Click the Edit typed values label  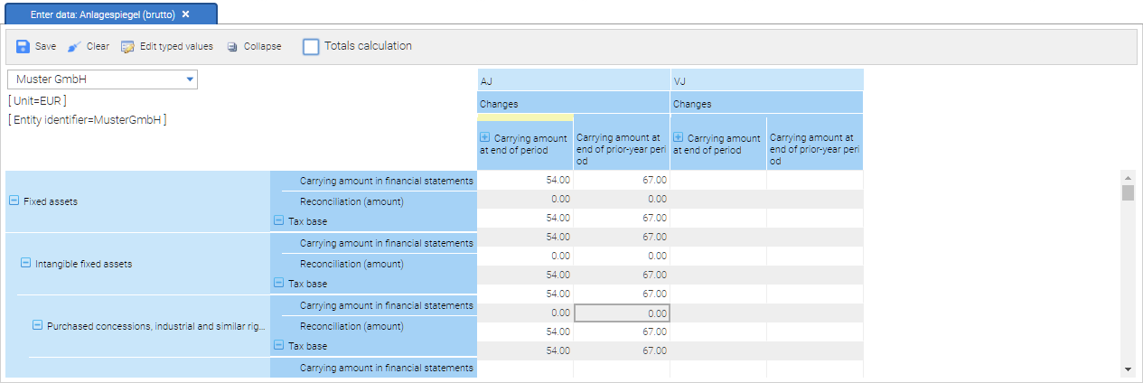176,47
